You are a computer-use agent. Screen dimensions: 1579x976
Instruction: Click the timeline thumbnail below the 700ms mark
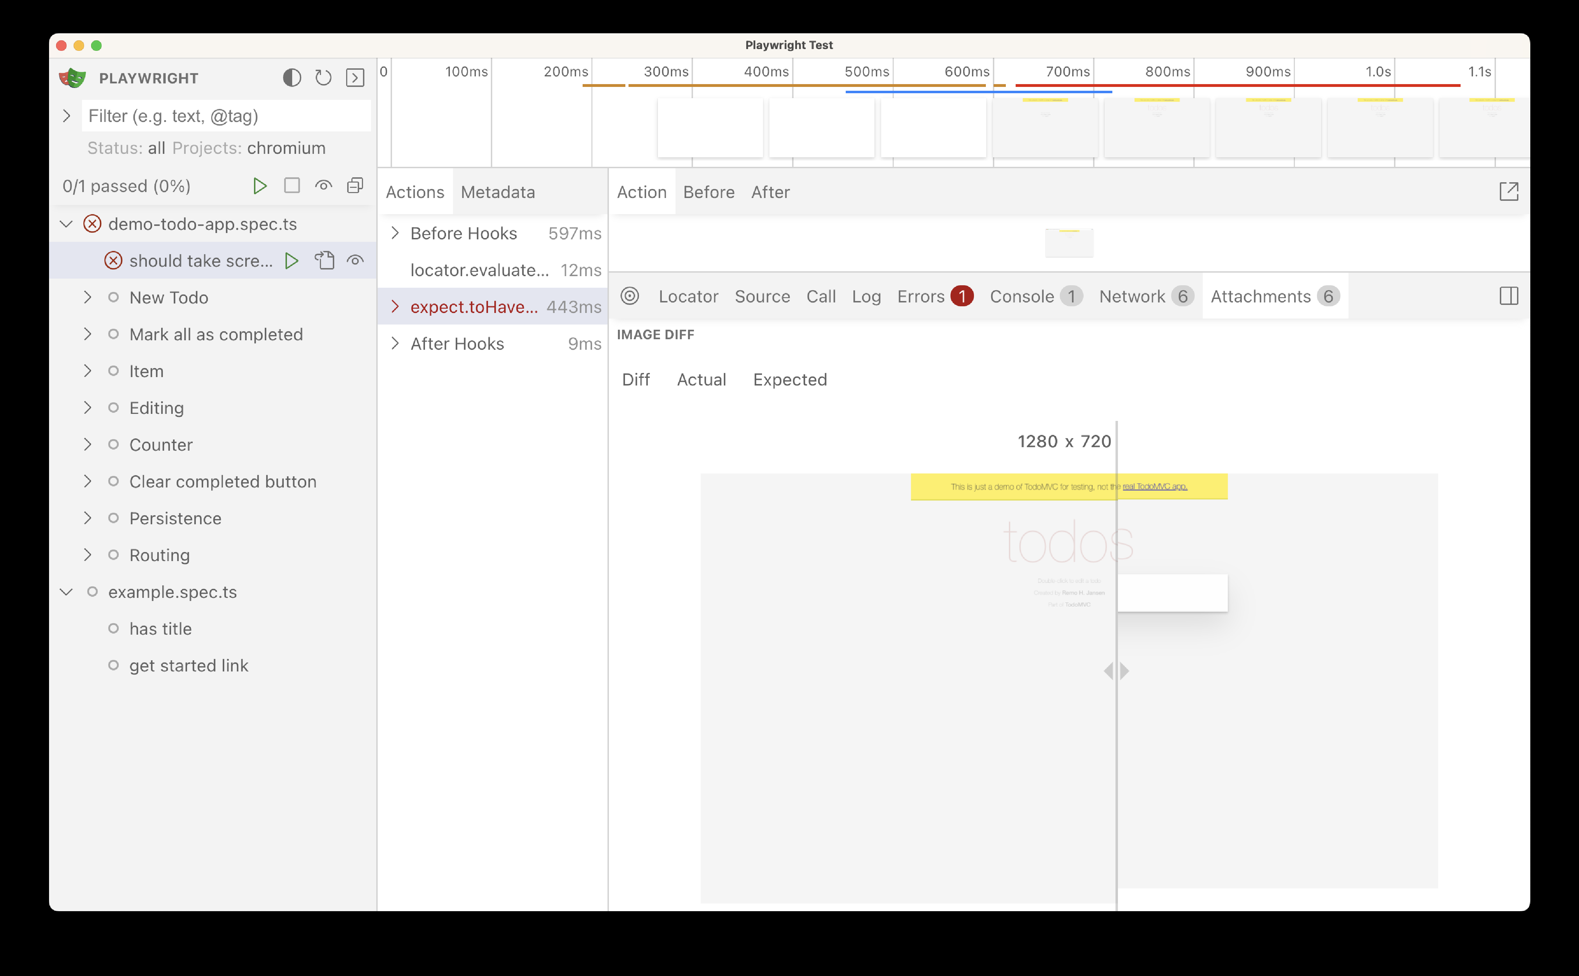point(1045,127)
